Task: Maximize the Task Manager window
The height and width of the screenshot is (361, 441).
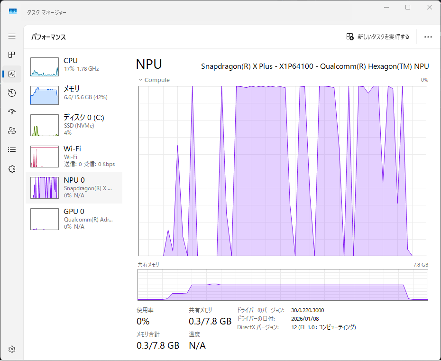Action: click(408, 7)
